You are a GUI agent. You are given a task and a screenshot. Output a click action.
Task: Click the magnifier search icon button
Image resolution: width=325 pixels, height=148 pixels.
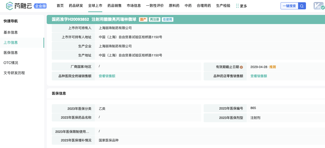[302, 6]
